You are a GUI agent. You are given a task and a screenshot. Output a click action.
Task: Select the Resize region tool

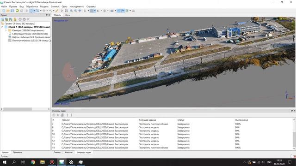(37, 11)
